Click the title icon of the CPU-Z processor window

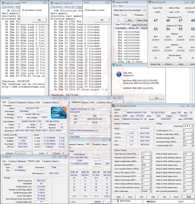(x=2, y=98)
